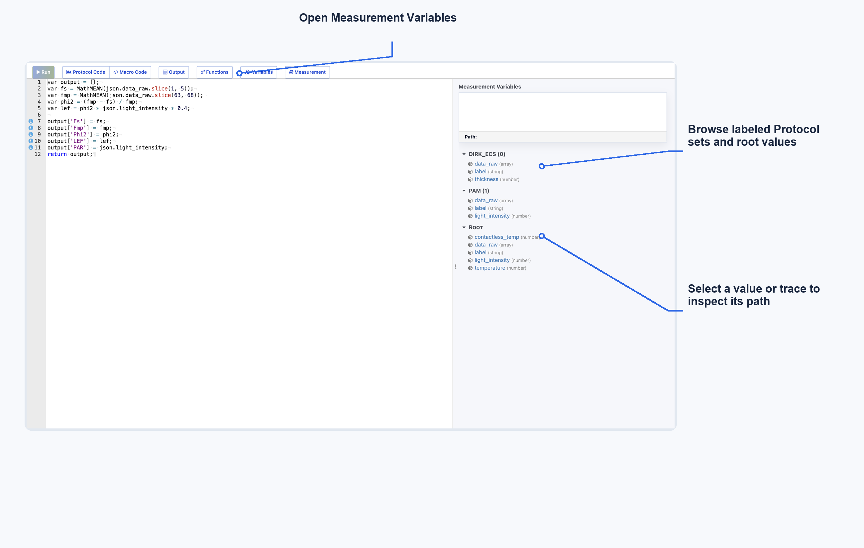Image resolution: width=864 pixels, height=548 pixels.
Task: Open the Output panel
Action: click(174, 72)
